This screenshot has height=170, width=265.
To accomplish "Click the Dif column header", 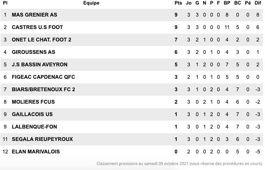I will tap(258, 3).
